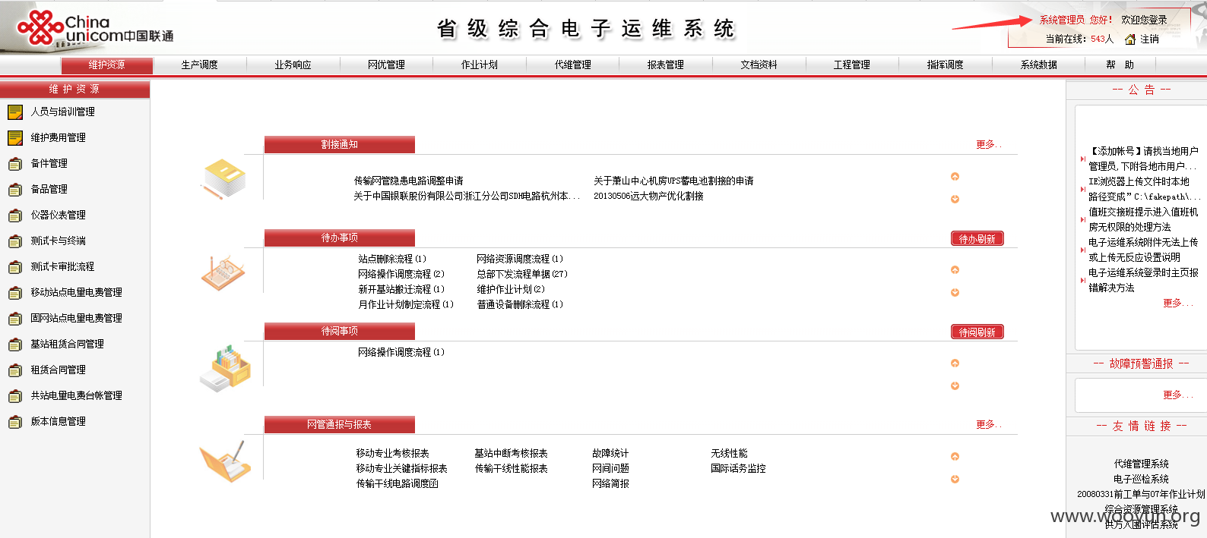Click the clipboard icon beside 测试卡审批流程
This screenshot has height=538, width=1207.
tap(15, 267)
